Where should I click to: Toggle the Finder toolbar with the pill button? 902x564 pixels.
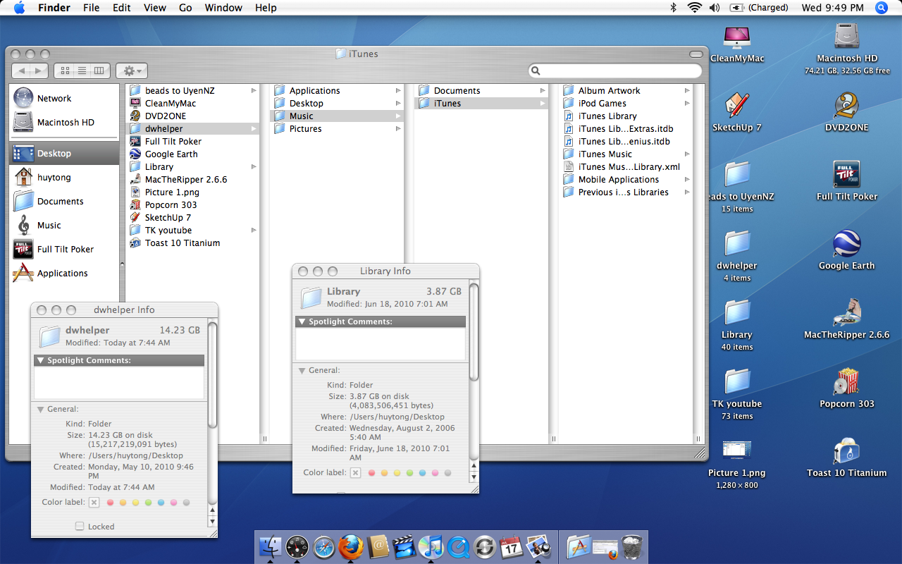(696, 54)
